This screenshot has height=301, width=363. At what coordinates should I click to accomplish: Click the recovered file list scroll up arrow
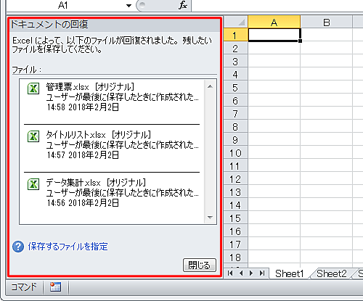click(x=210, y=86)
